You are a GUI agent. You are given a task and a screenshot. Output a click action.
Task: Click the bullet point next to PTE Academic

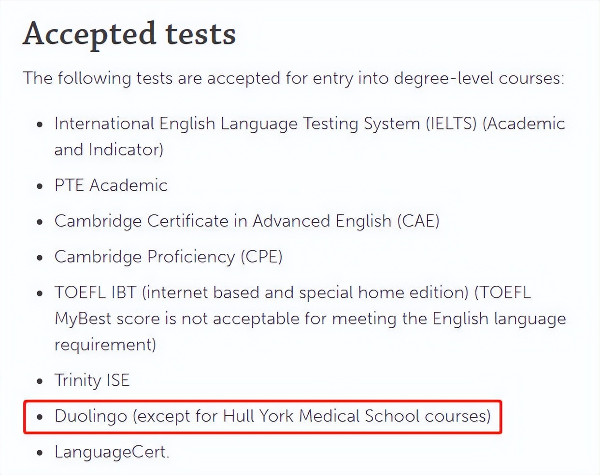40,186
